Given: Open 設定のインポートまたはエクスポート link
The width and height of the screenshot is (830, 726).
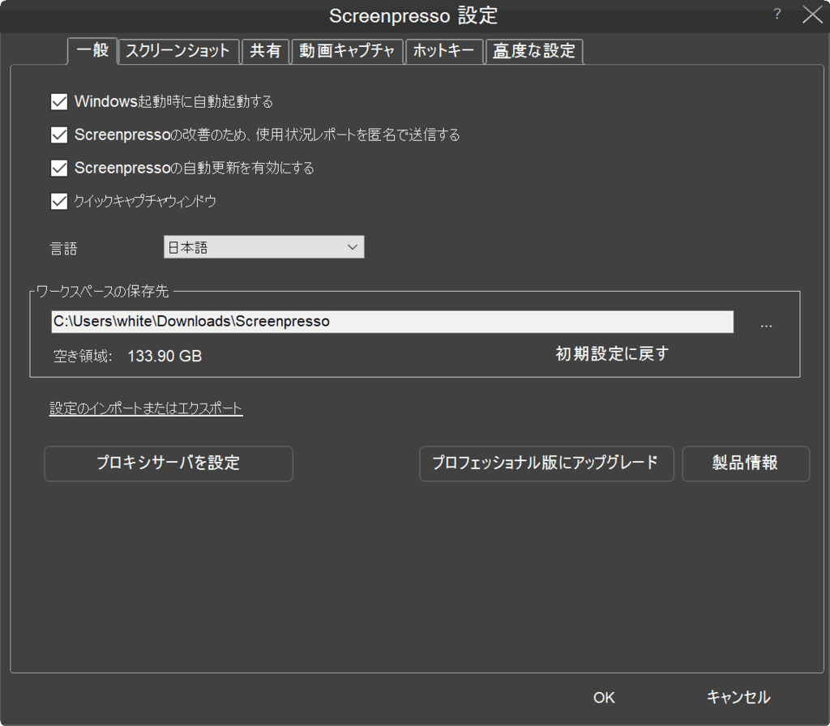Looking at the screenshot, I should point(146,408).
